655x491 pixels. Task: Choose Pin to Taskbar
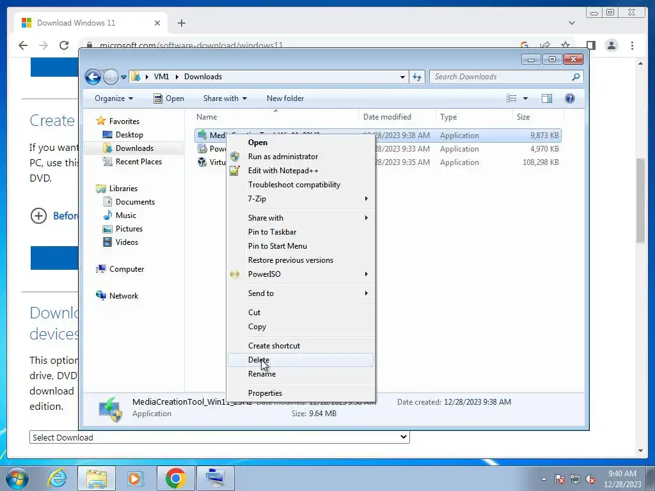[301, 232]
